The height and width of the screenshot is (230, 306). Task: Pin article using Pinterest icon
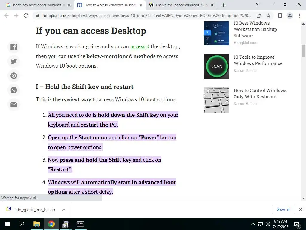14,76
